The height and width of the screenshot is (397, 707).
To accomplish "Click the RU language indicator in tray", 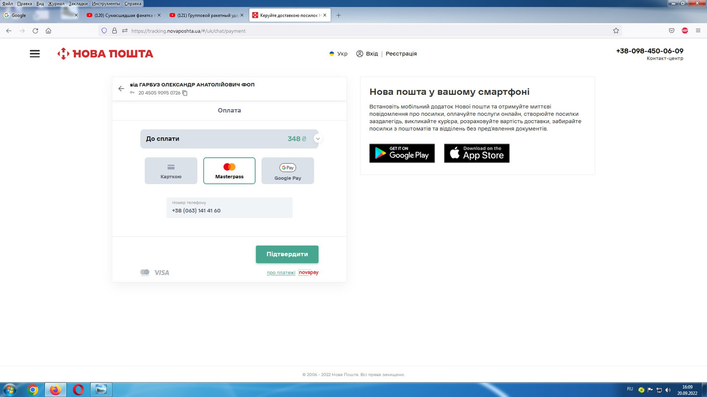I will (630, 389).
